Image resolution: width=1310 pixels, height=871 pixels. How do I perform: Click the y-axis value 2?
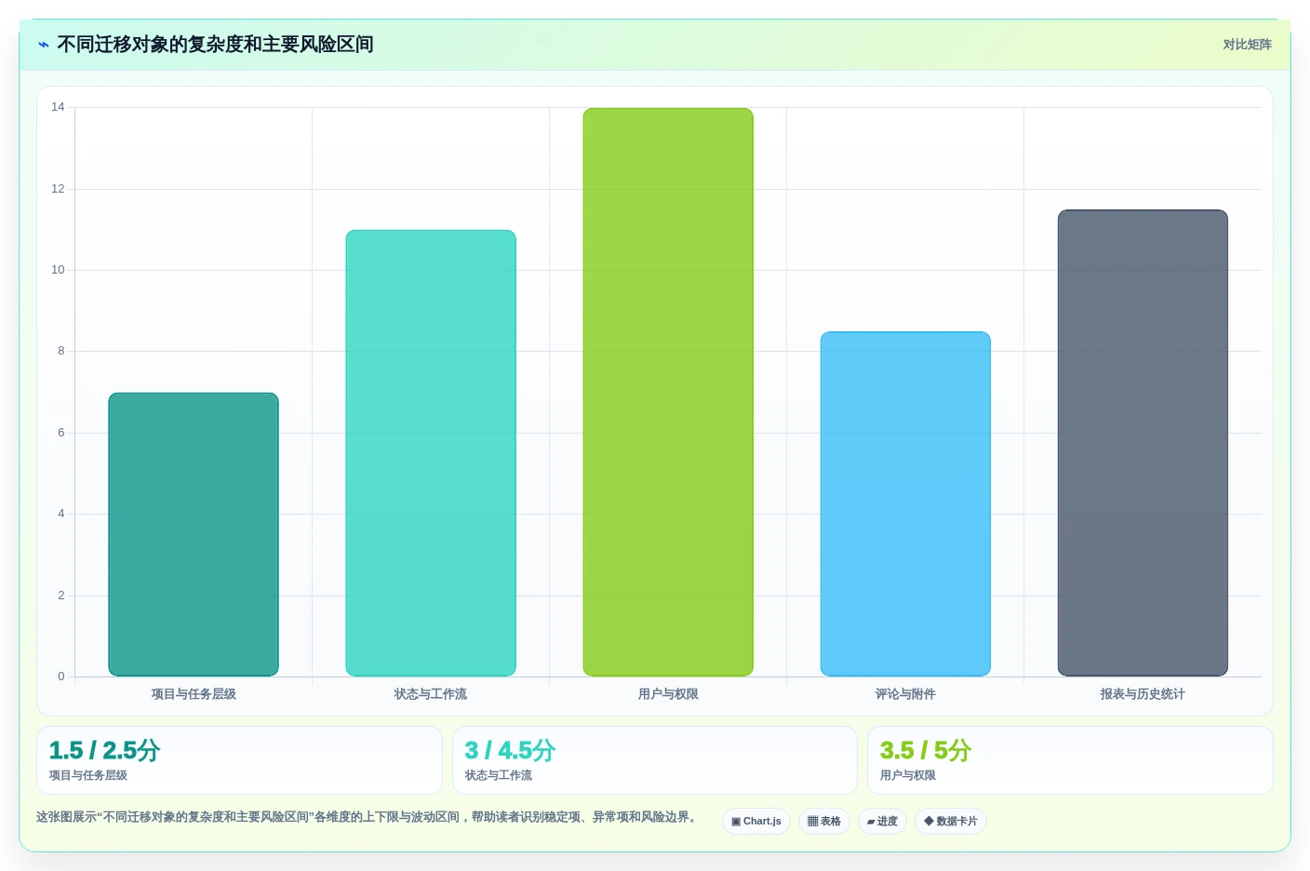pos(61,596)
